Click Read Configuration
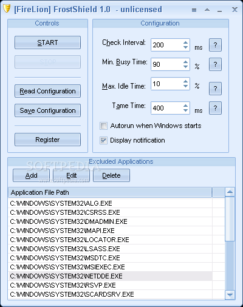The width and height of the screenshot is (243, 307). click(47, 91)
